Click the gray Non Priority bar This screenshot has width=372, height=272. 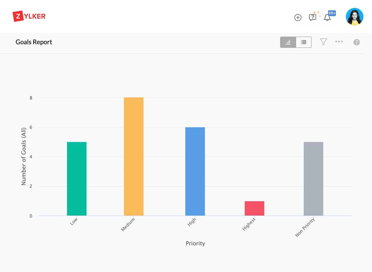click(313, 179)
